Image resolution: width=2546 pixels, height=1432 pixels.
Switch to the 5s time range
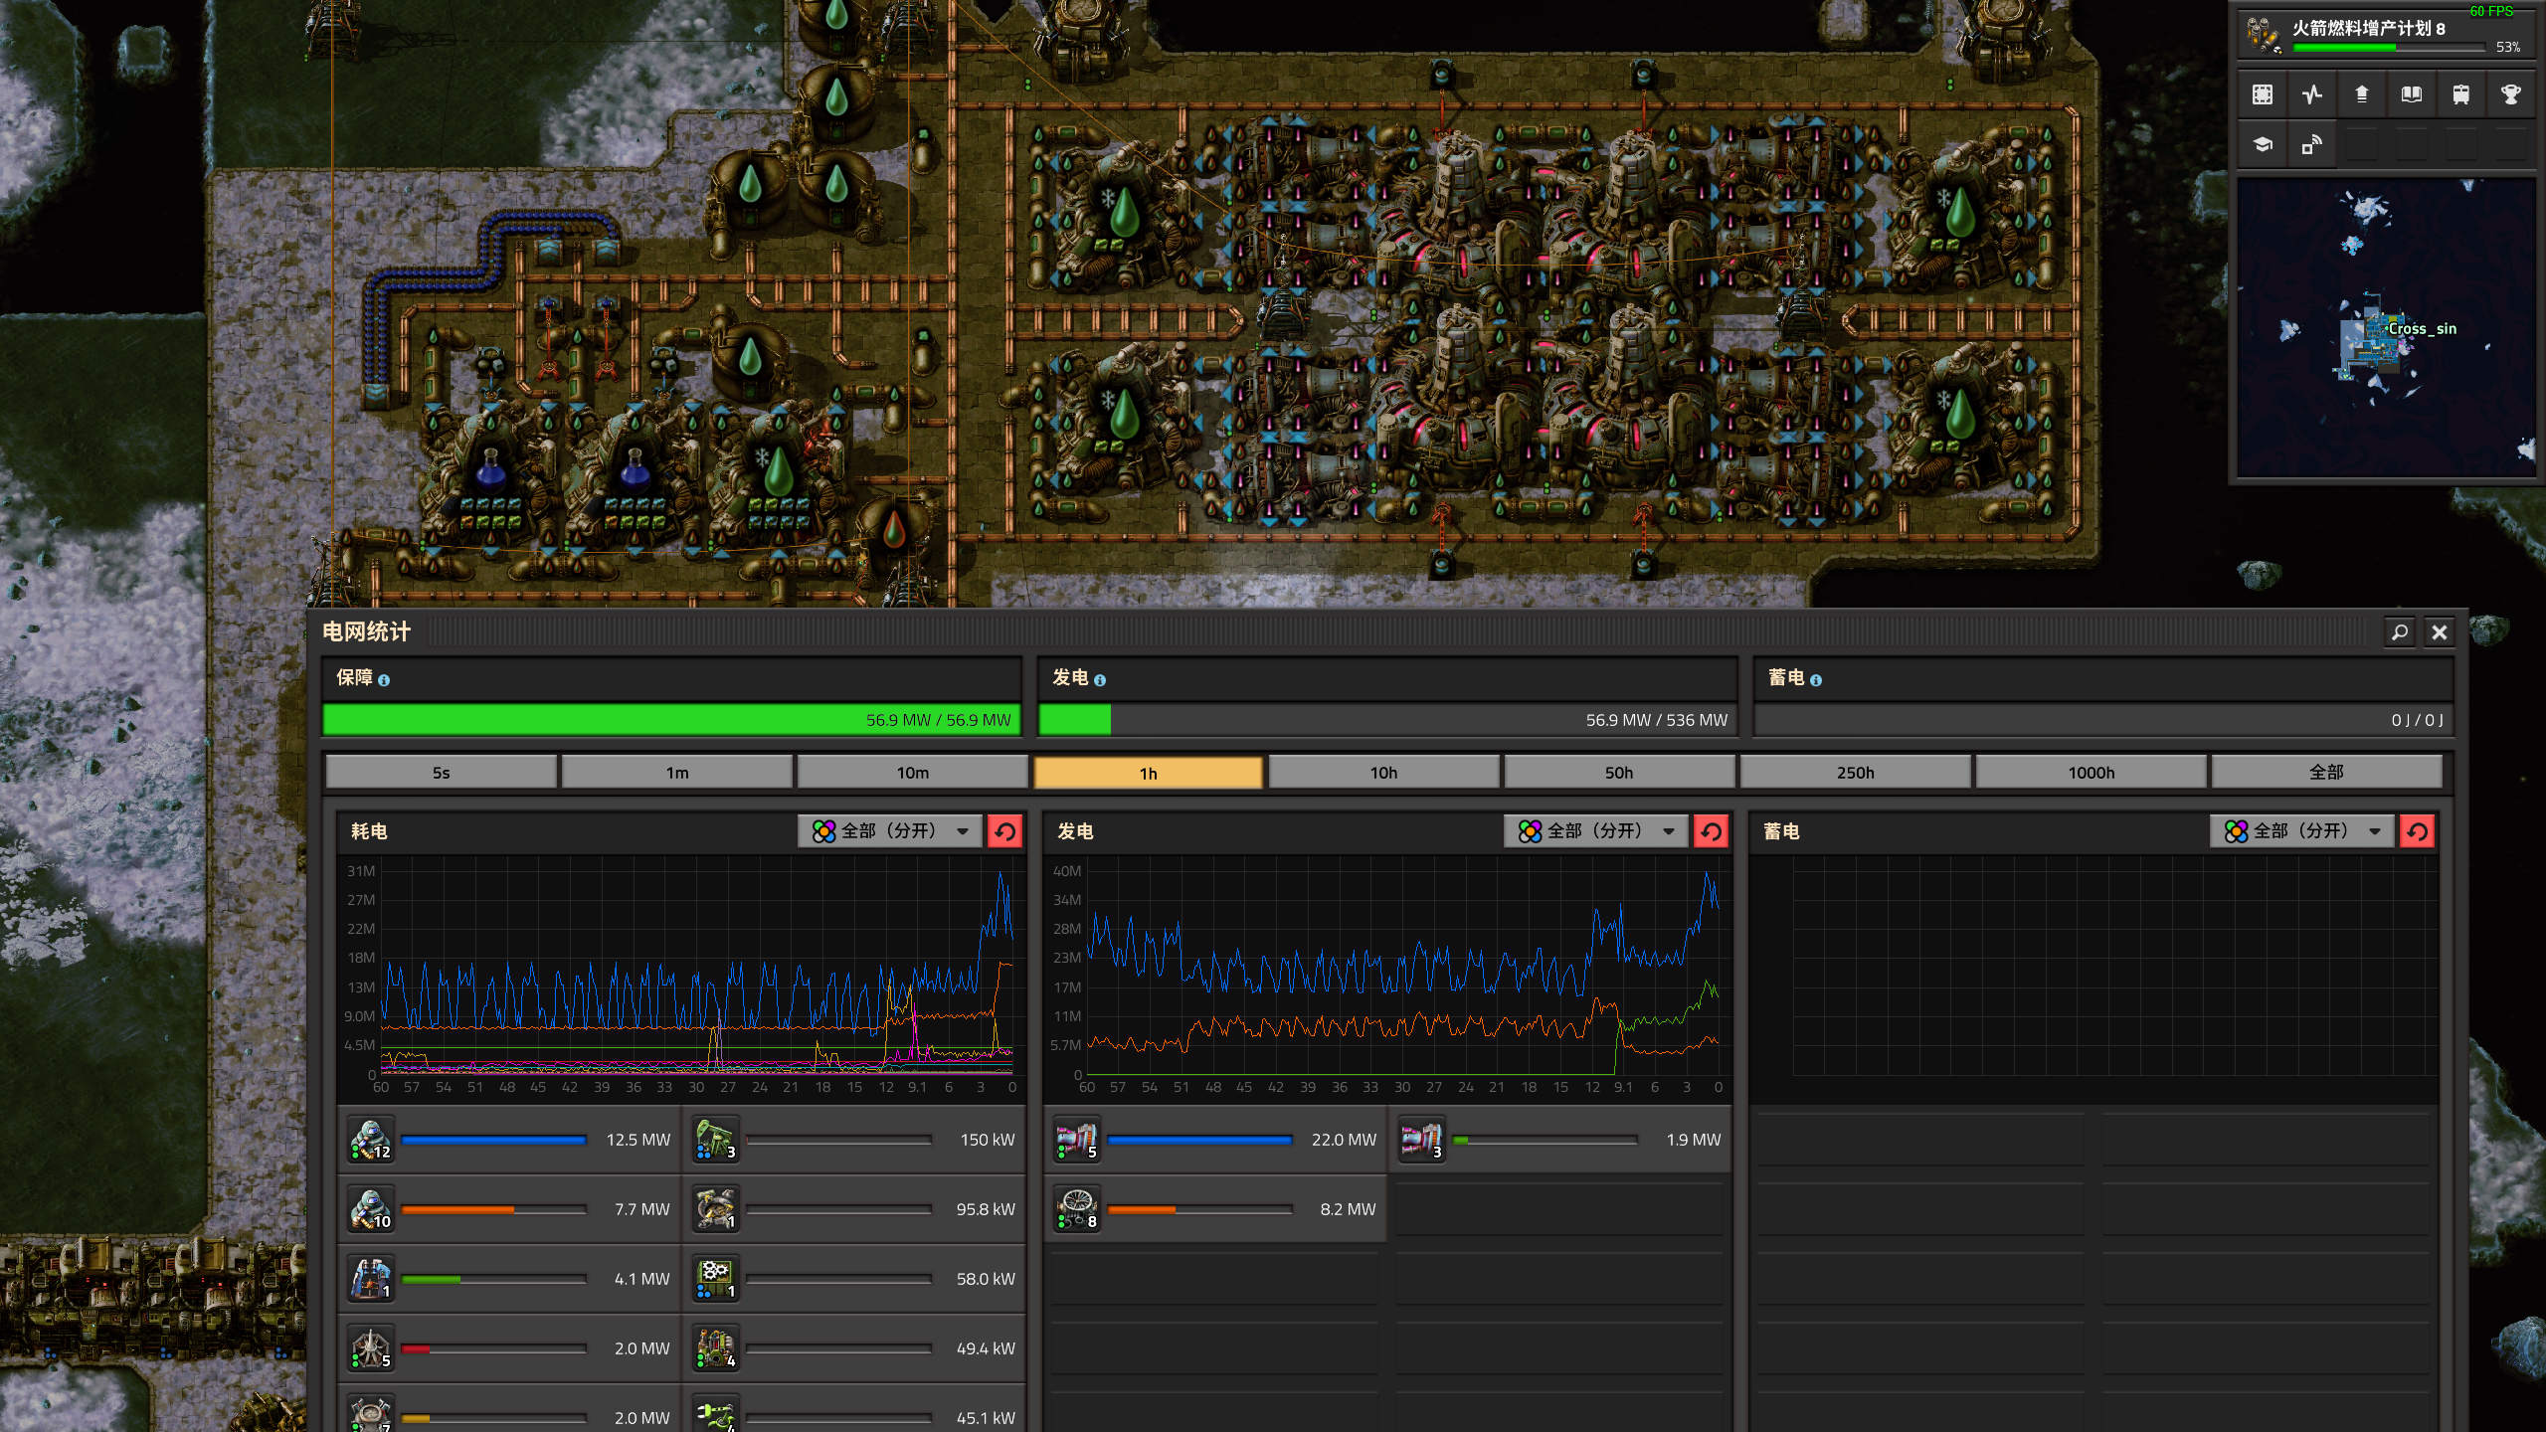(441, 773)
